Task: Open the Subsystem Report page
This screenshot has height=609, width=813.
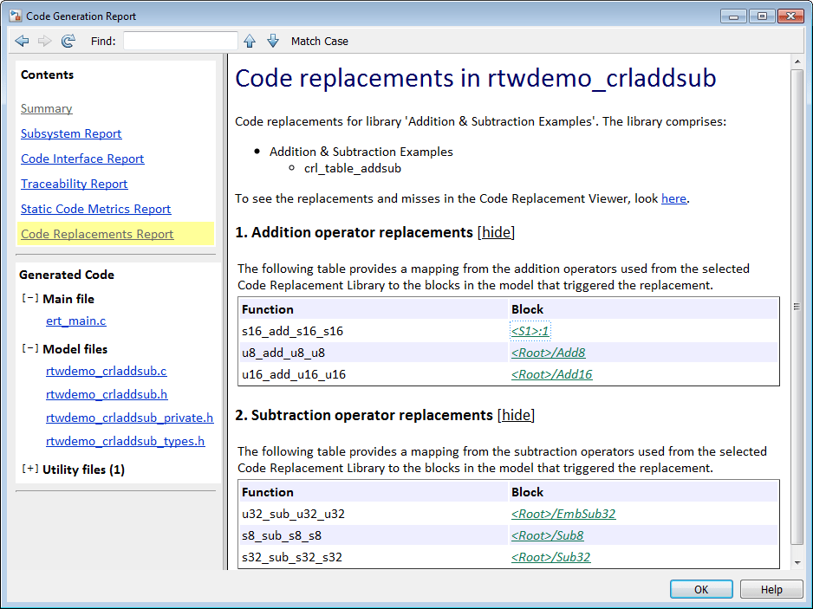Action: (x=71, y=133)
